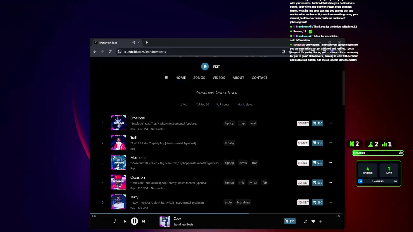This screenshot has width=413, height=232.
Task: Select the yeat tag on Envelope
Action: coord(253,123)
